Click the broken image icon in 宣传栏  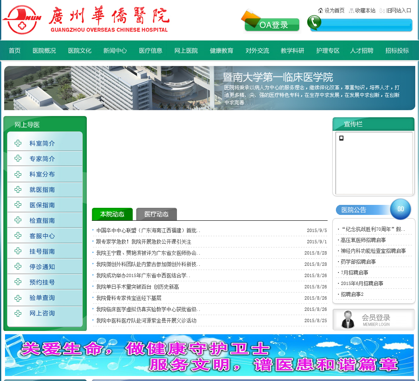pyautogui.click(x=341, y=138)
